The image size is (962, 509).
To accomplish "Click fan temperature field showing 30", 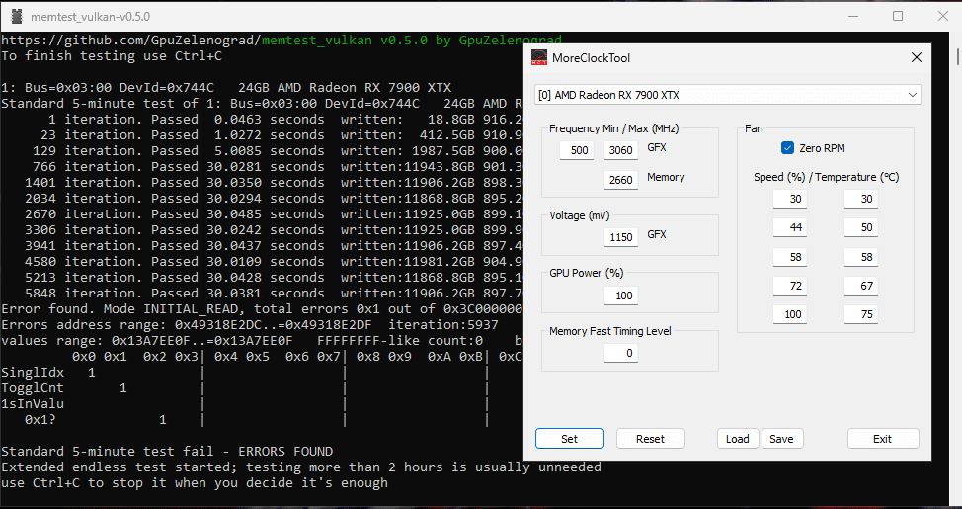I will click(x=861, y=199).
